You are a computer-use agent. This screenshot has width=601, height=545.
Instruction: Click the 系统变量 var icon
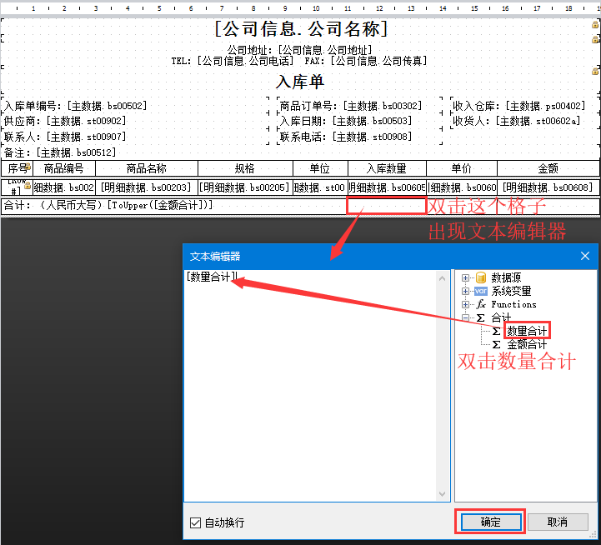point(480,291)
